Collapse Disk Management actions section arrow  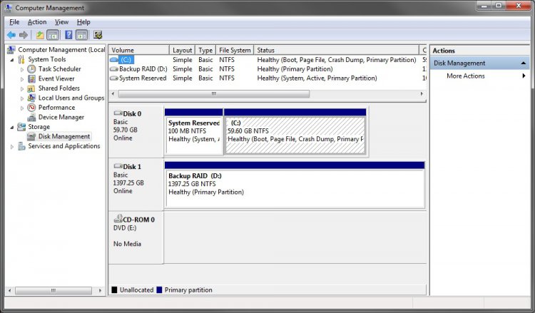point(524,63)
